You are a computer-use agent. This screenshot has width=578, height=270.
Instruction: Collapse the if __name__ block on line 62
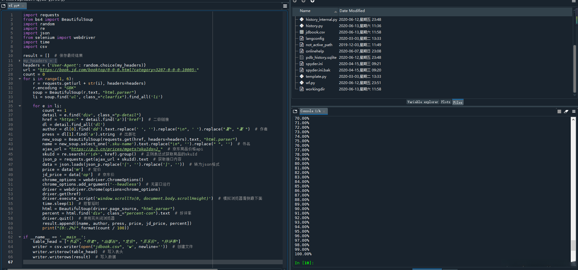[x=20, y=237]
